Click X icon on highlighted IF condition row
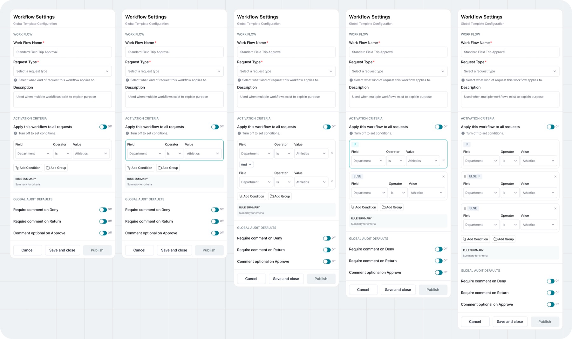Screen dimensions: 572x339 coord(444,160)
